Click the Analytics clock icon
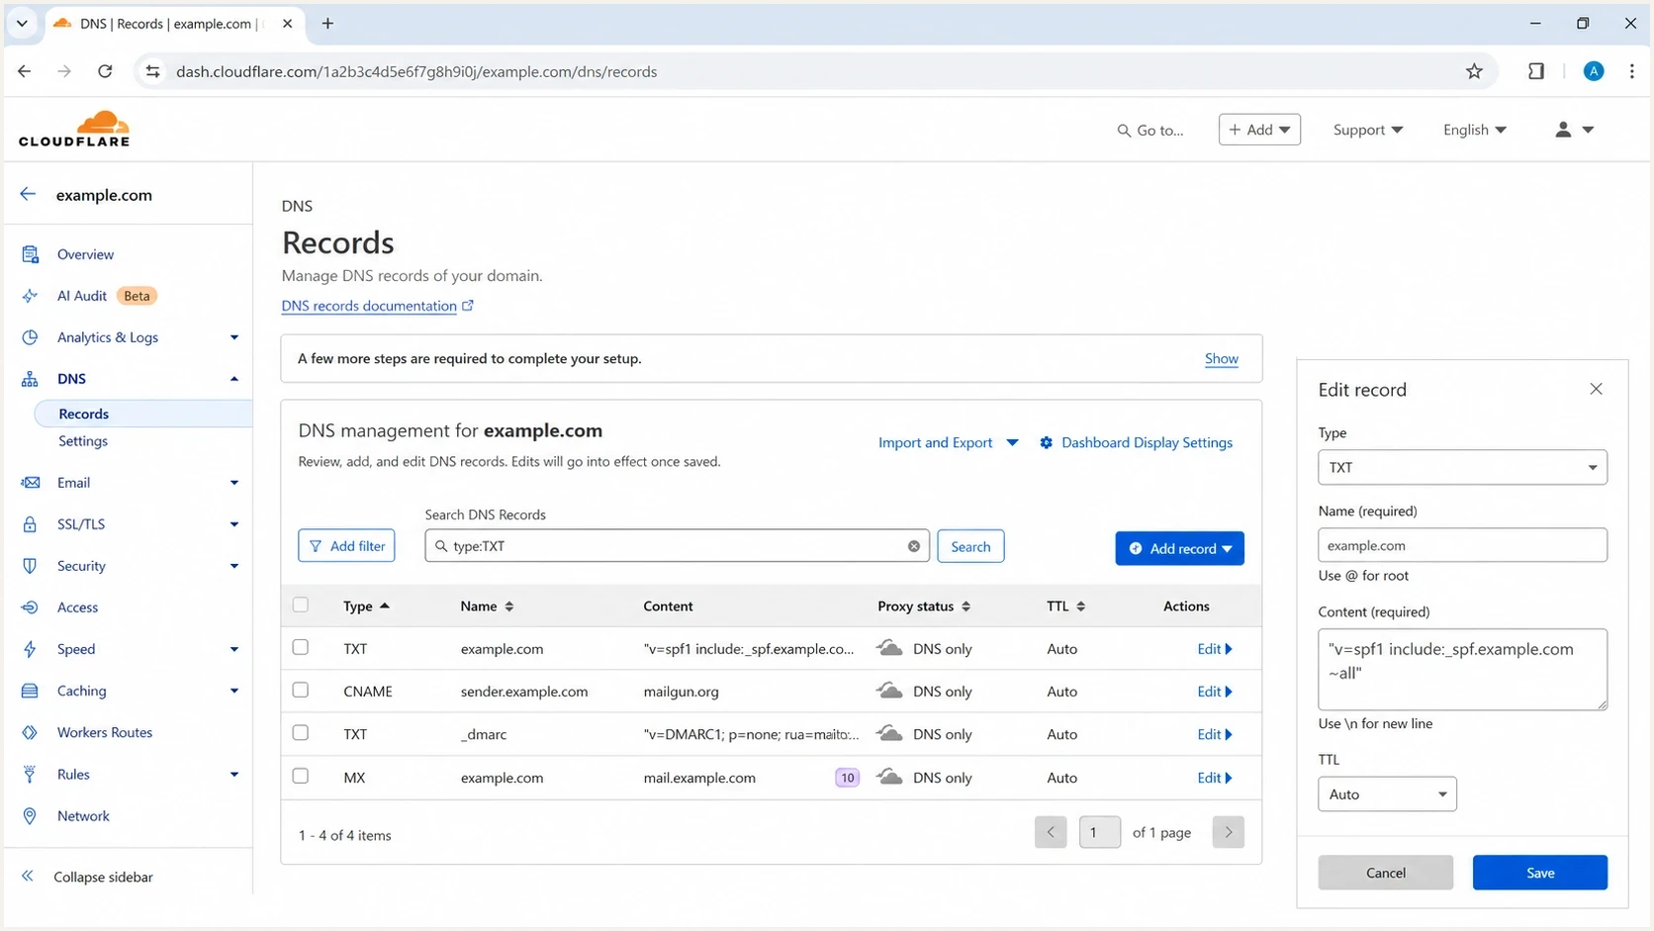1654x931 pixels. [30, 337]
